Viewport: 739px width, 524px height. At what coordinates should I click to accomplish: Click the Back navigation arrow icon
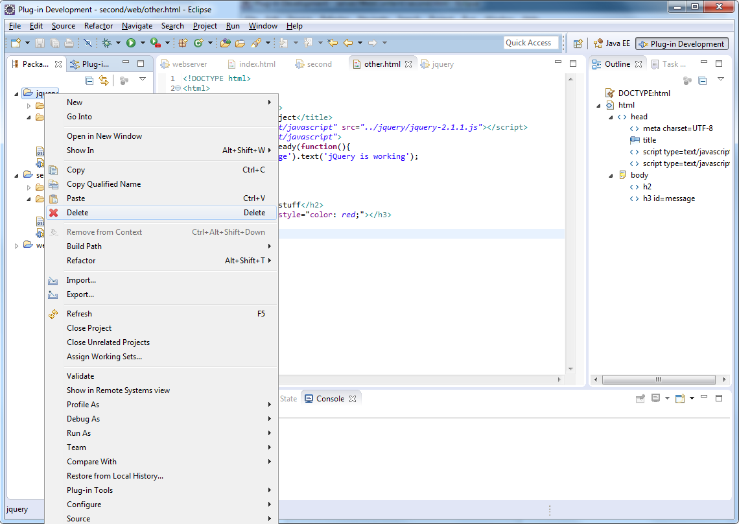(x=348, y=43)
